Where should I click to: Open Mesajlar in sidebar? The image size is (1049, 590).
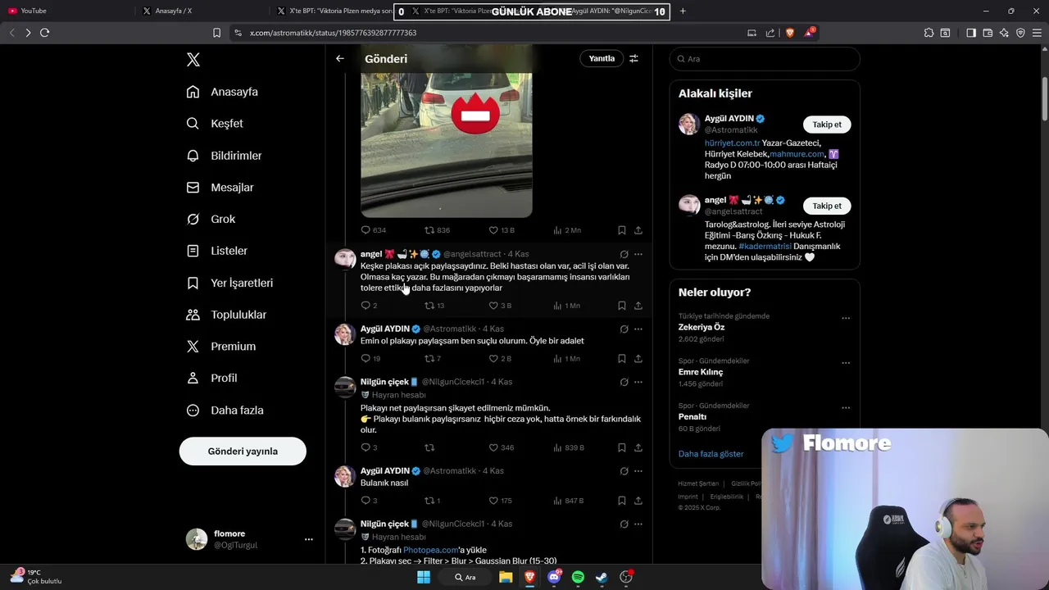[220, 188]
